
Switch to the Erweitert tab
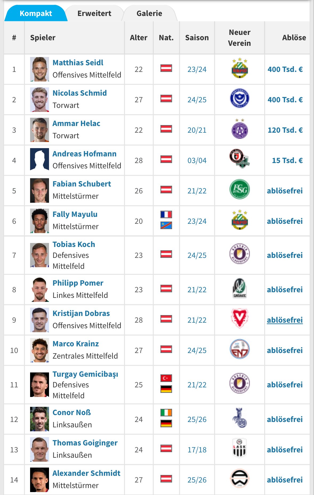(94, 13)
